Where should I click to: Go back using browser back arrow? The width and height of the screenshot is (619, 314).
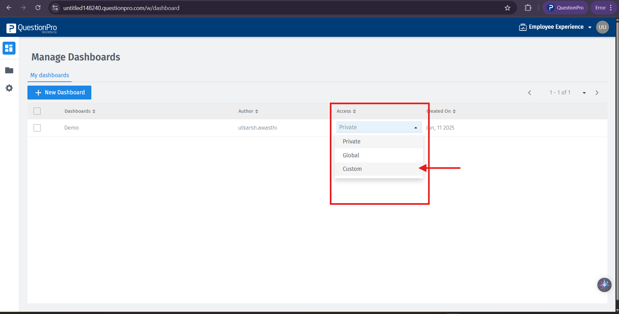click(x=9, y=8)
